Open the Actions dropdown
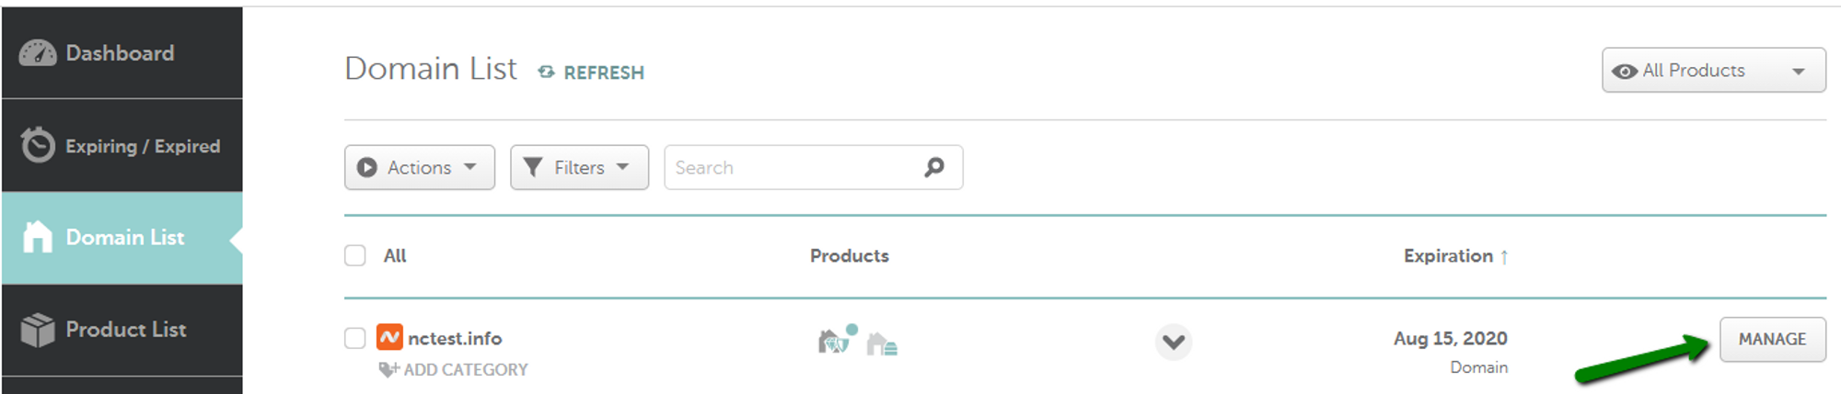 pyautogui.click(x=420, y=167)
